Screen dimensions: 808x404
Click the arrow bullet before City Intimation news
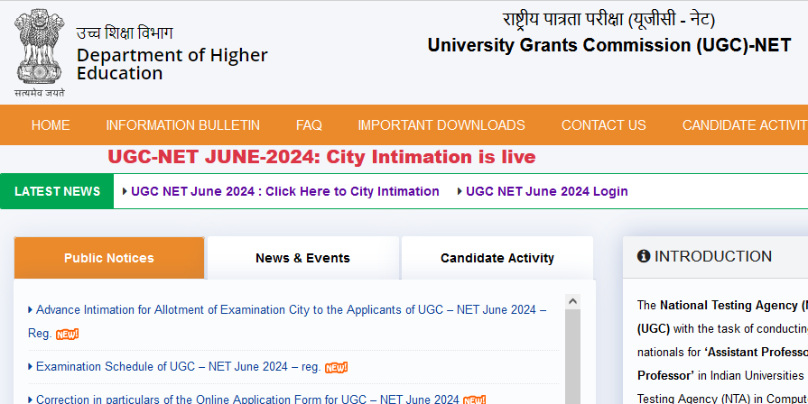(125, 191)
